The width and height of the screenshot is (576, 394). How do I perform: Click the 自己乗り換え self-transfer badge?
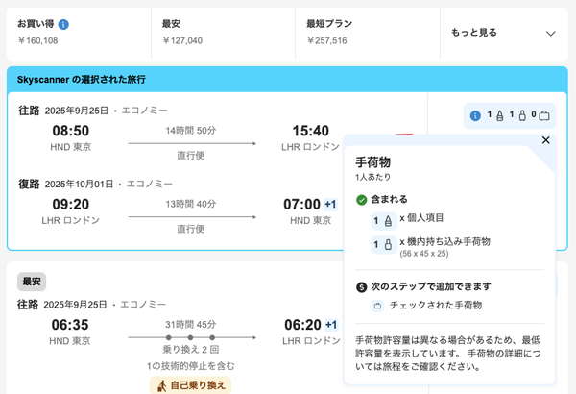(190, 384)
